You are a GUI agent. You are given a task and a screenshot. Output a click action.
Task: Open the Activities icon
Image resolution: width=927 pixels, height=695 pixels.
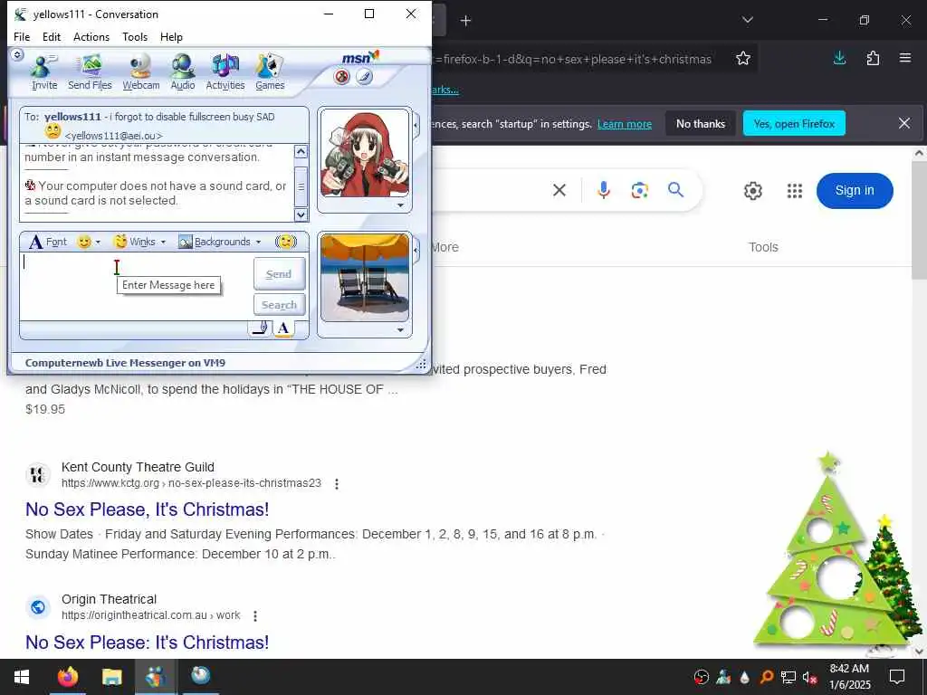pos(225,72)
